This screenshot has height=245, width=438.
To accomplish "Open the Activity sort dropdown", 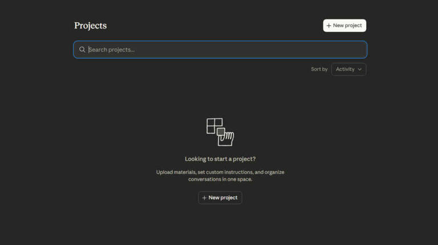I will click(x=348, y=69).
